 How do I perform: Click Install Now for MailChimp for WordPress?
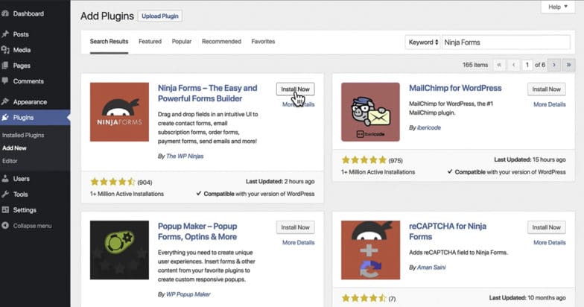546,89
